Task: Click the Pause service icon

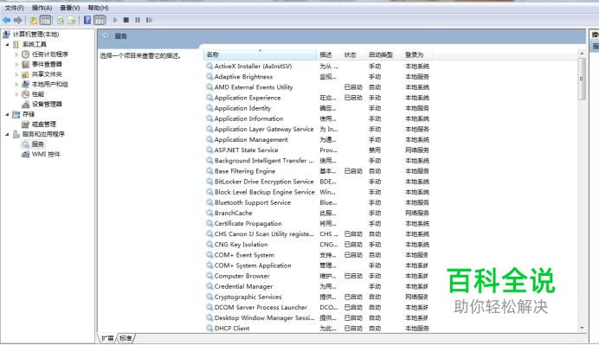Action: click(138, 20)
